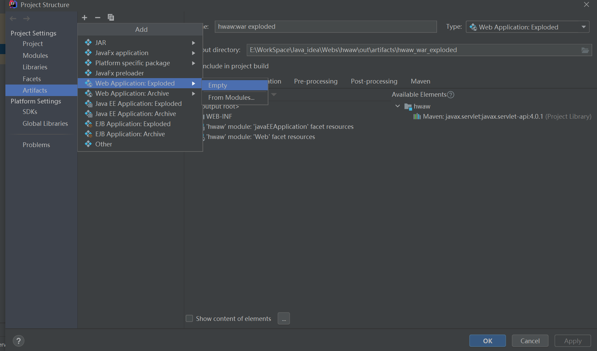Open the Maven tab
597x351 pixels.
click(420, 81)
